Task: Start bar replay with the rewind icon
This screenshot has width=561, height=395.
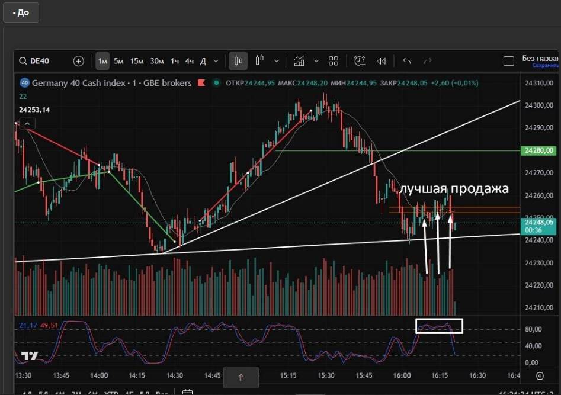Action: coord(382,61)
